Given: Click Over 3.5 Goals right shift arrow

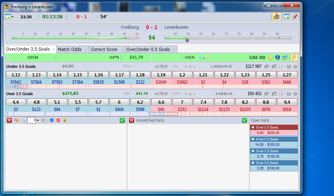Looking at the screenshot, I should pyautogui.click(x=195, y=94).
